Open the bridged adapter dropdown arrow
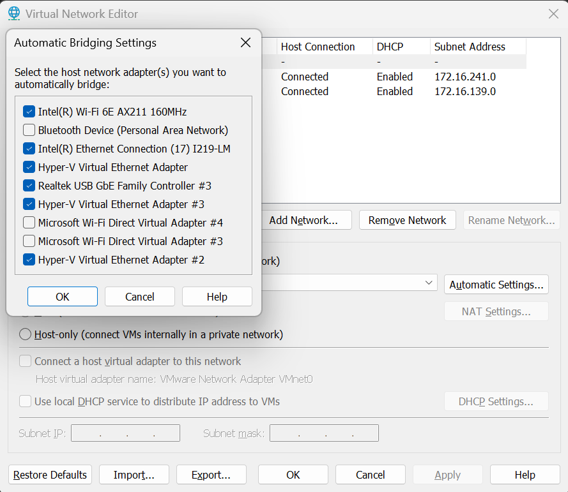Image resolution: width=568 pixels, height=492 pixels. [x=429, y=283]
